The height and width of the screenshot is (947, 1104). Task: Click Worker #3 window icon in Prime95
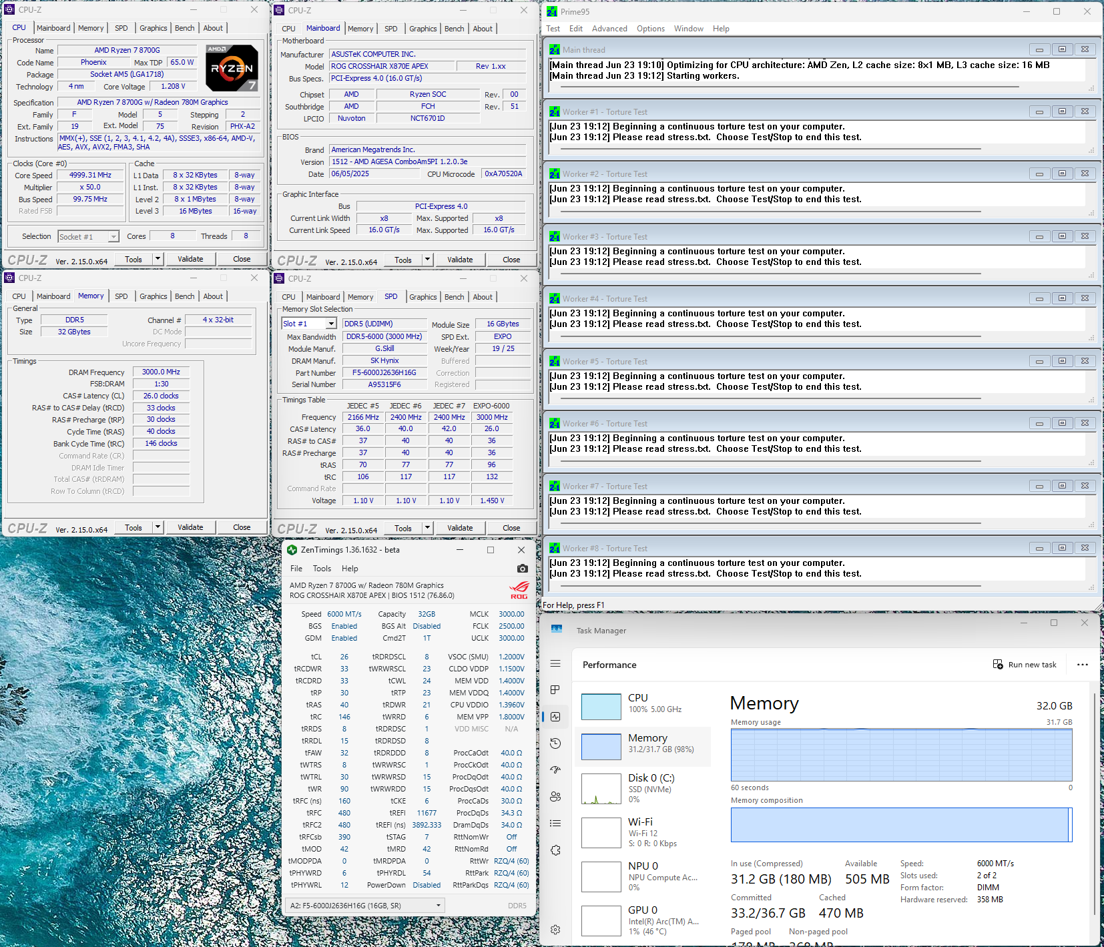(555, 236)
